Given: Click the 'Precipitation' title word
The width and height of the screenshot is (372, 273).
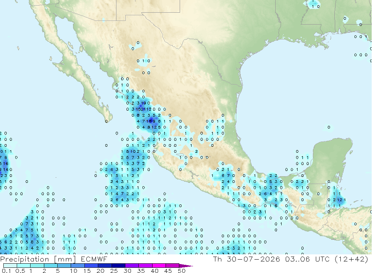Looking at the screenshot, I should pyautogui.click(x=25, y=259).
